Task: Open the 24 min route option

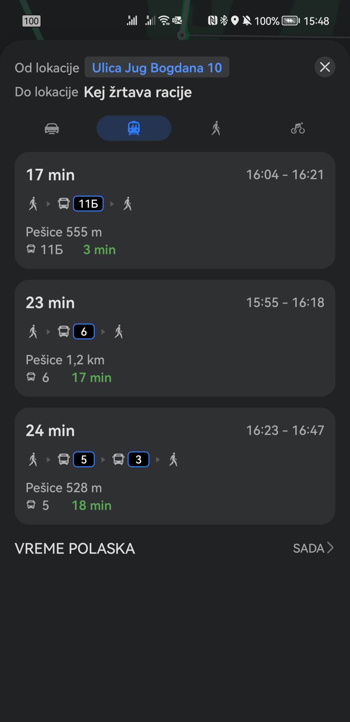Action: point(175,466)
